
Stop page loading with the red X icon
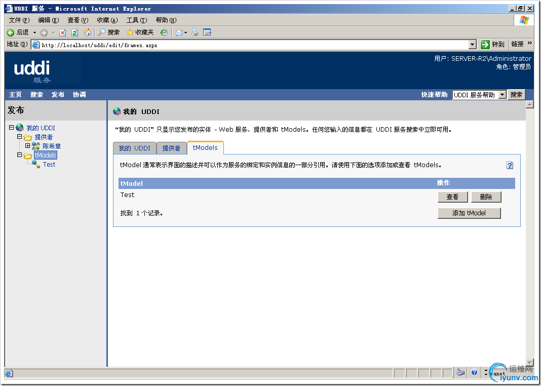pos(62,33)
